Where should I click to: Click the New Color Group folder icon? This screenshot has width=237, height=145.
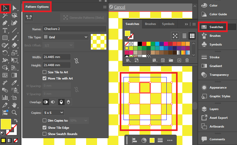click(171, 60)
